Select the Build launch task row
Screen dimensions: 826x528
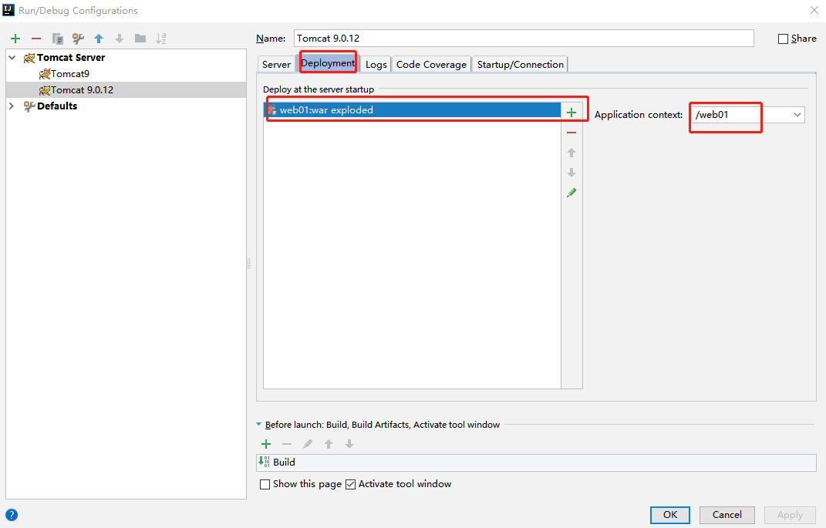tap(536, 462)
